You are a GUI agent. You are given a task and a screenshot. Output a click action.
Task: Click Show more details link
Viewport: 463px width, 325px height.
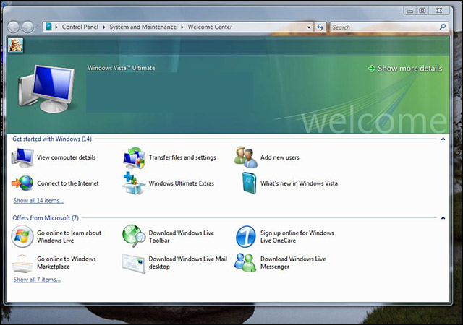pyautogui.click(x=410, y=69)
